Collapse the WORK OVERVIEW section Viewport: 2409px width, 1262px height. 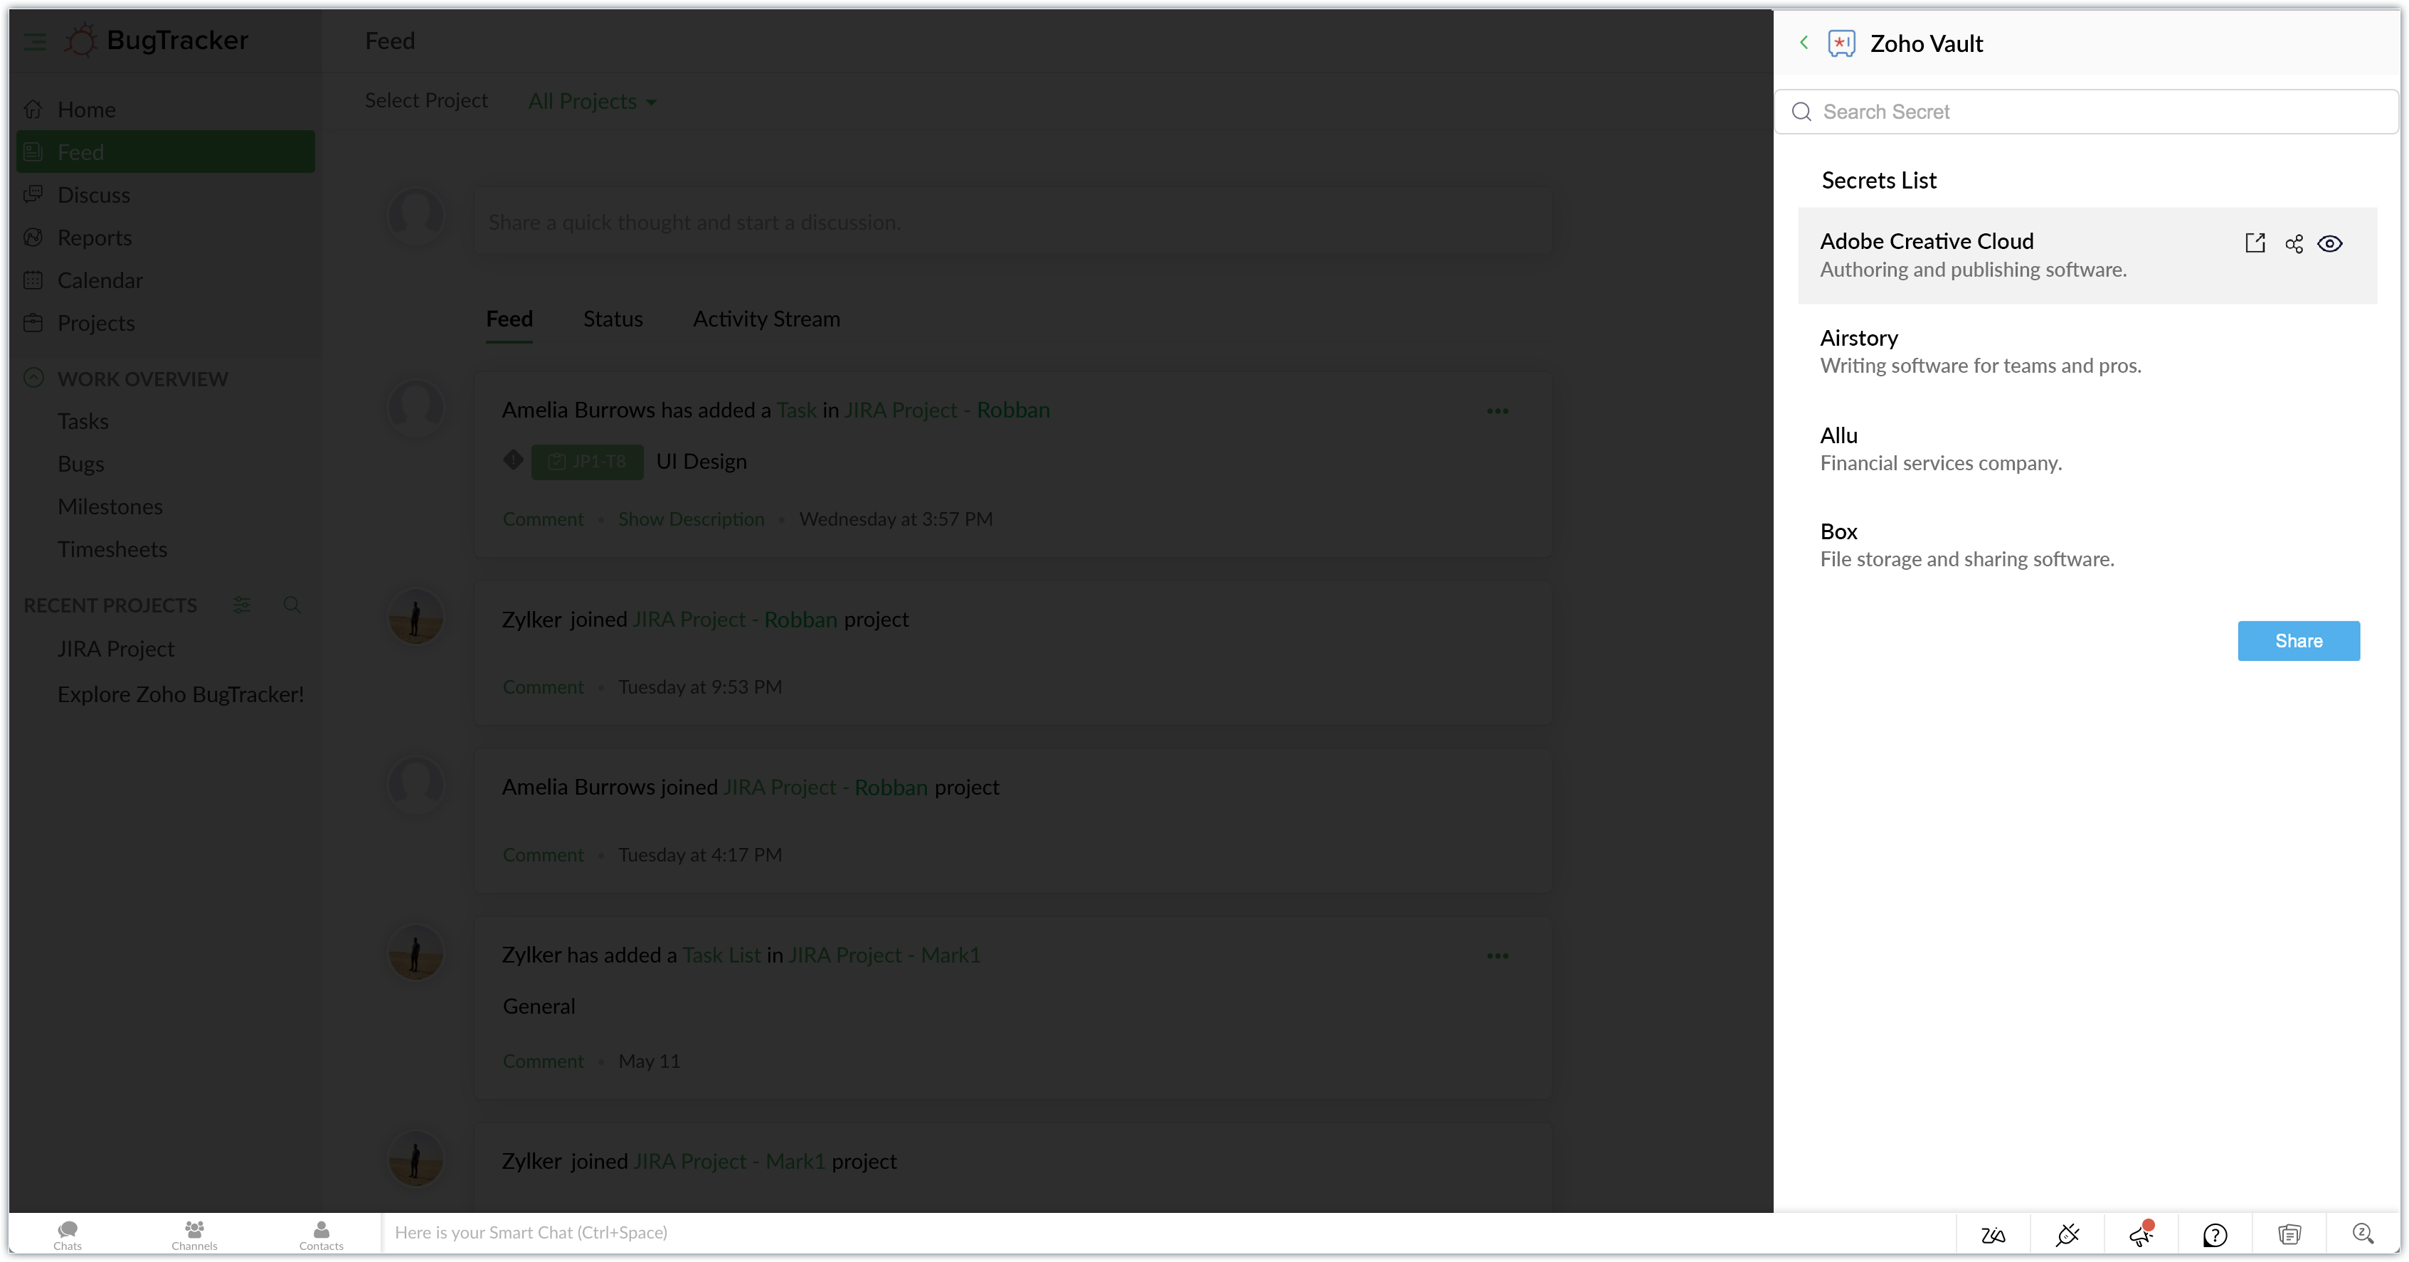tap(33, 378)
